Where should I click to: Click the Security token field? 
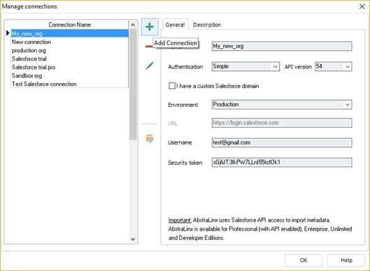click(281, 163)
